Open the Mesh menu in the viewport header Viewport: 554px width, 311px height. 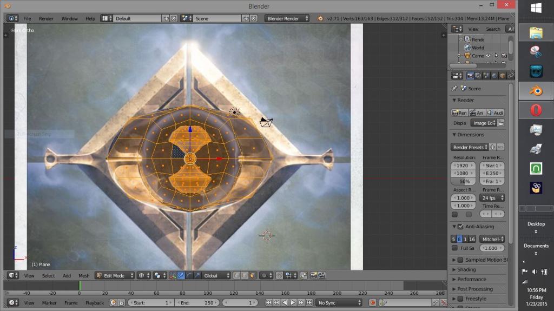pos(84,275)
